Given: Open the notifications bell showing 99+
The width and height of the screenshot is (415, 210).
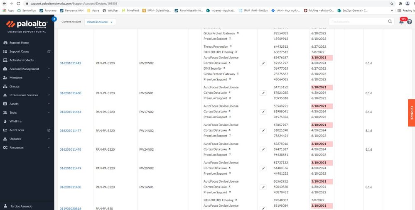Looking at the screenshot, I should (x=402, y=22).
